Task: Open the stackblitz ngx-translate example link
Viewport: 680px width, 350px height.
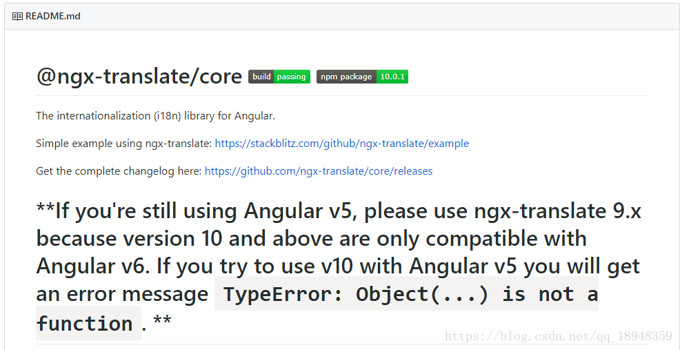Action: pos(342,144)
